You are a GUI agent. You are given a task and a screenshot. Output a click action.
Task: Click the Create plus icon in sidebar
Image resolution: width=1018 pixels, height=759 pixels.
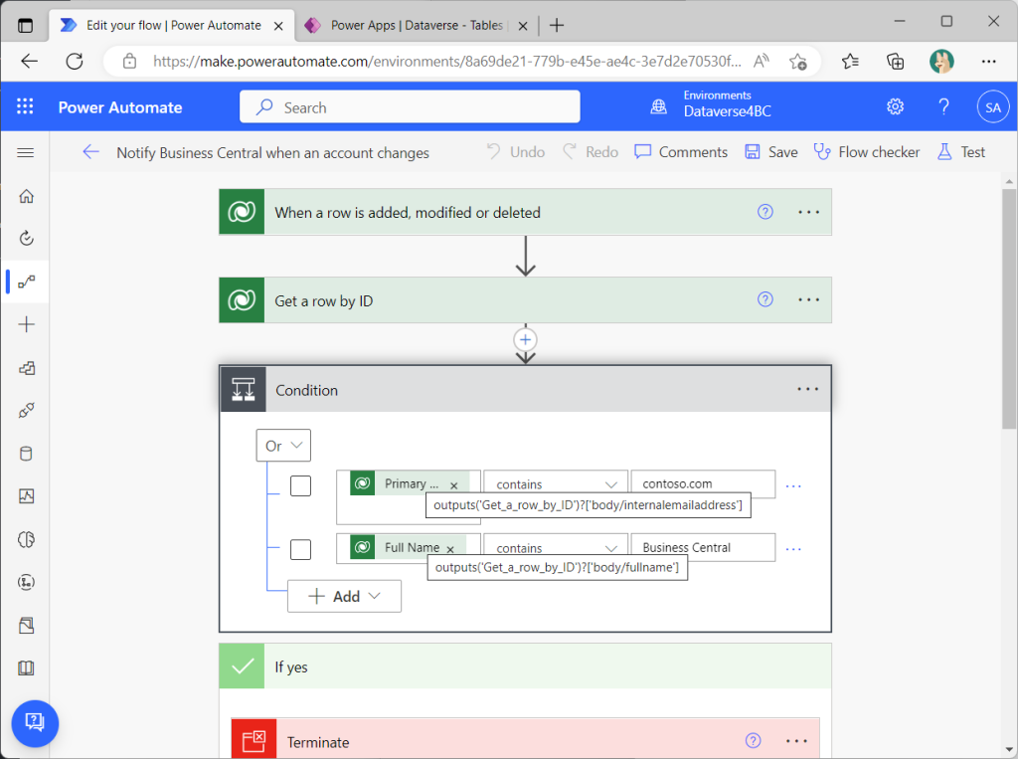[x=26, y=324]
